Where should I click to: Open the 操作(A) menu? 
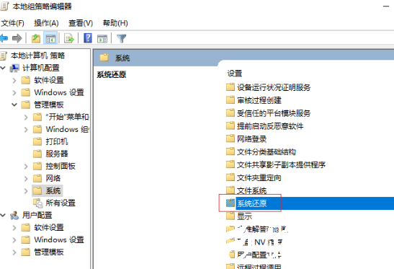(46, 23)
